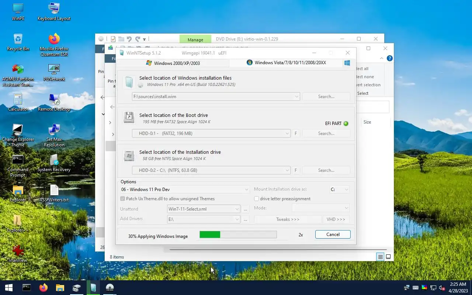The height and width of the screenshot is (295, 472).
Task: Open the VHD >>> options
Action: [336, 219]
